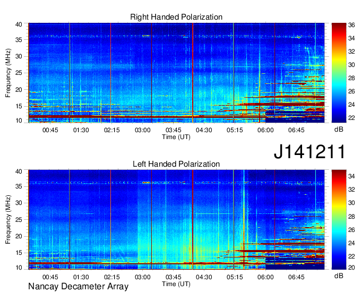Click the left-handed spectrogram plot area

coord(176,220)
